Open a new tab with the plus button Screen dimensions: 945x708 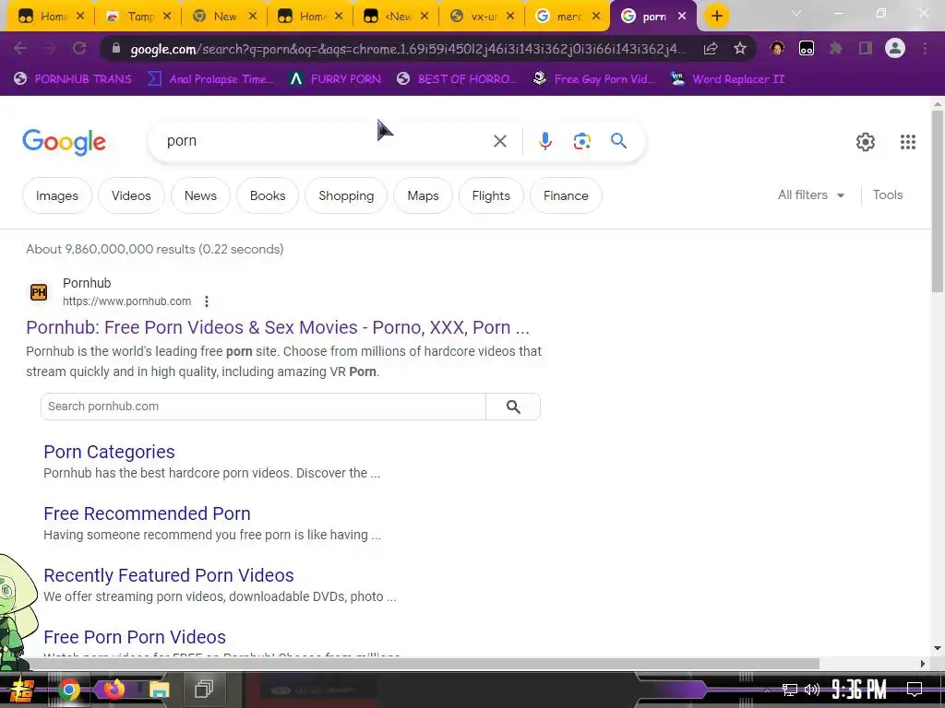click(x=716, y=17)
